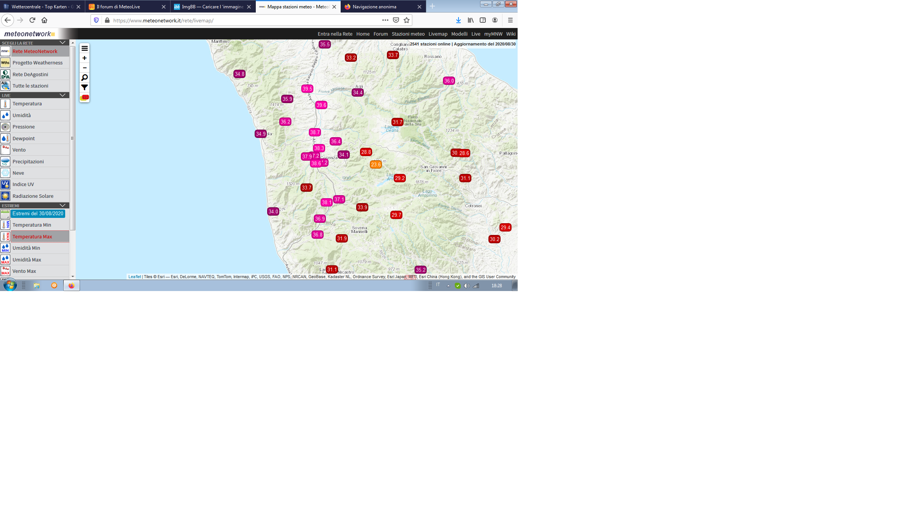Select Umidità Max extreme

pyautogui.click(x=27, y=260)
